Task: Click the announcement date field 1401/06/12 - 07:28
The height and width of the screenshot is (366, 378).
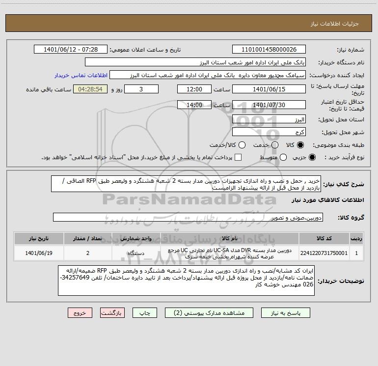Action: (71, 50)
